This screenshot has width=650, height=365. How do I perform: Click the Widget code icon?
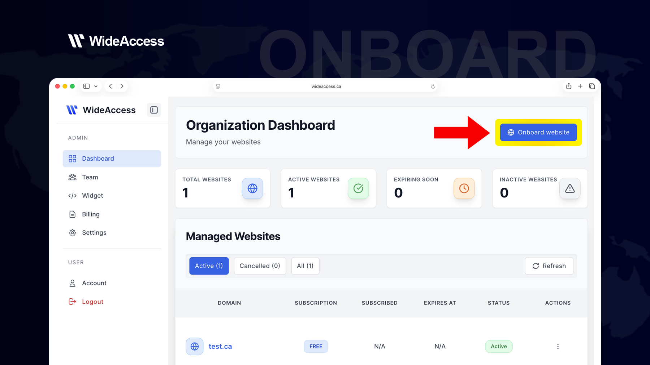click(72, 196)
